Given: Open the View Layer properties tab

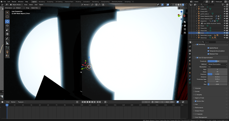Looking at the screenshot, I should coord(190,57).
